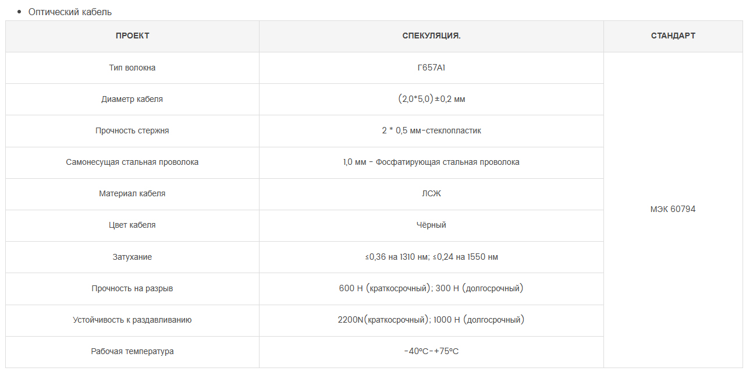Click the Устойчивость к раздавливанию label

pyautogui.click(x=132, y=320)
